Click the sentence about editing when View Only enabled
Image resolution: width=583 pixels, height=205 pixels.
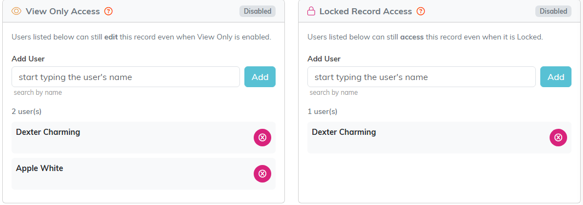[x=141, y=37]
